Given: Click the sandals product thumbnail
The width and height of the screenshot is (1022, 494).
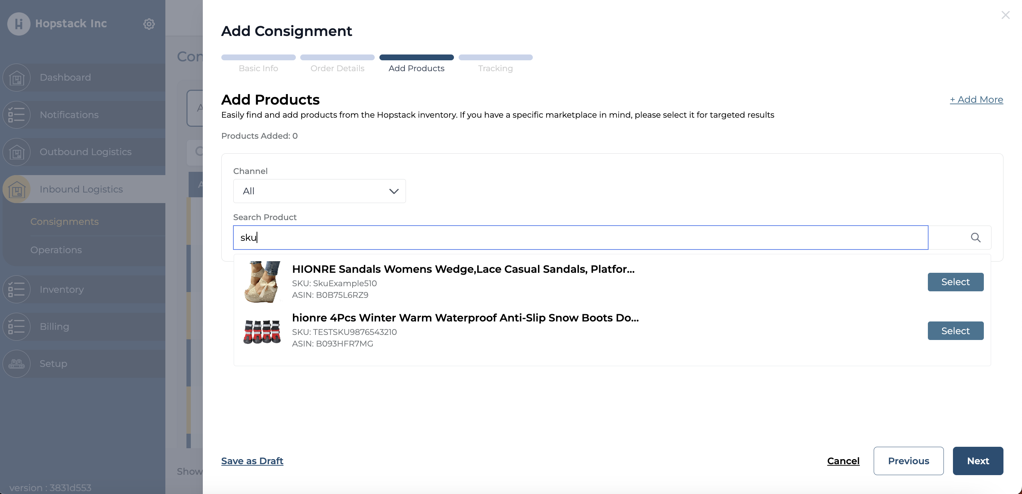Looking at the screenshot, I should click(x=262, y=282).
